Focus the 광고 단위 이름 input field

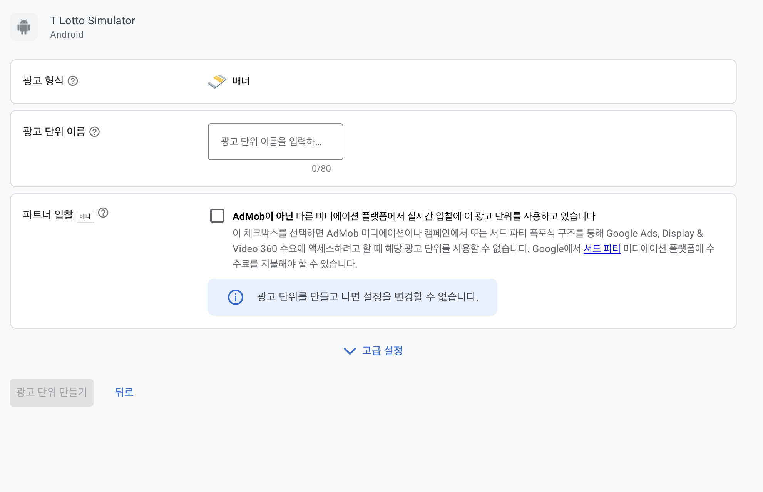(275, 142)
